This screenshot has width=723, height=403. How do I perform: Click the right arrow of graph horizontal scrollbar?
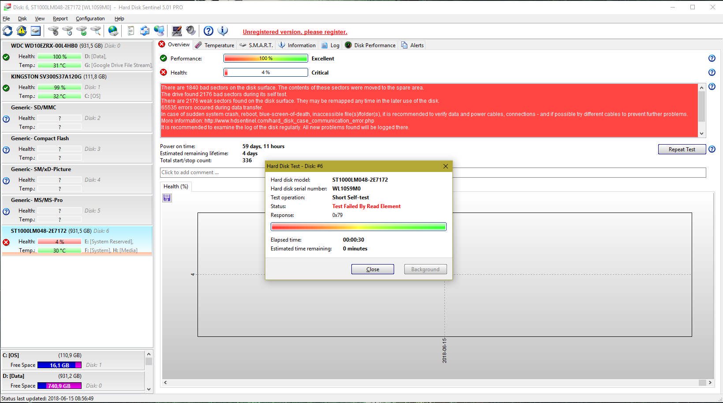click(x=710, y=382)
